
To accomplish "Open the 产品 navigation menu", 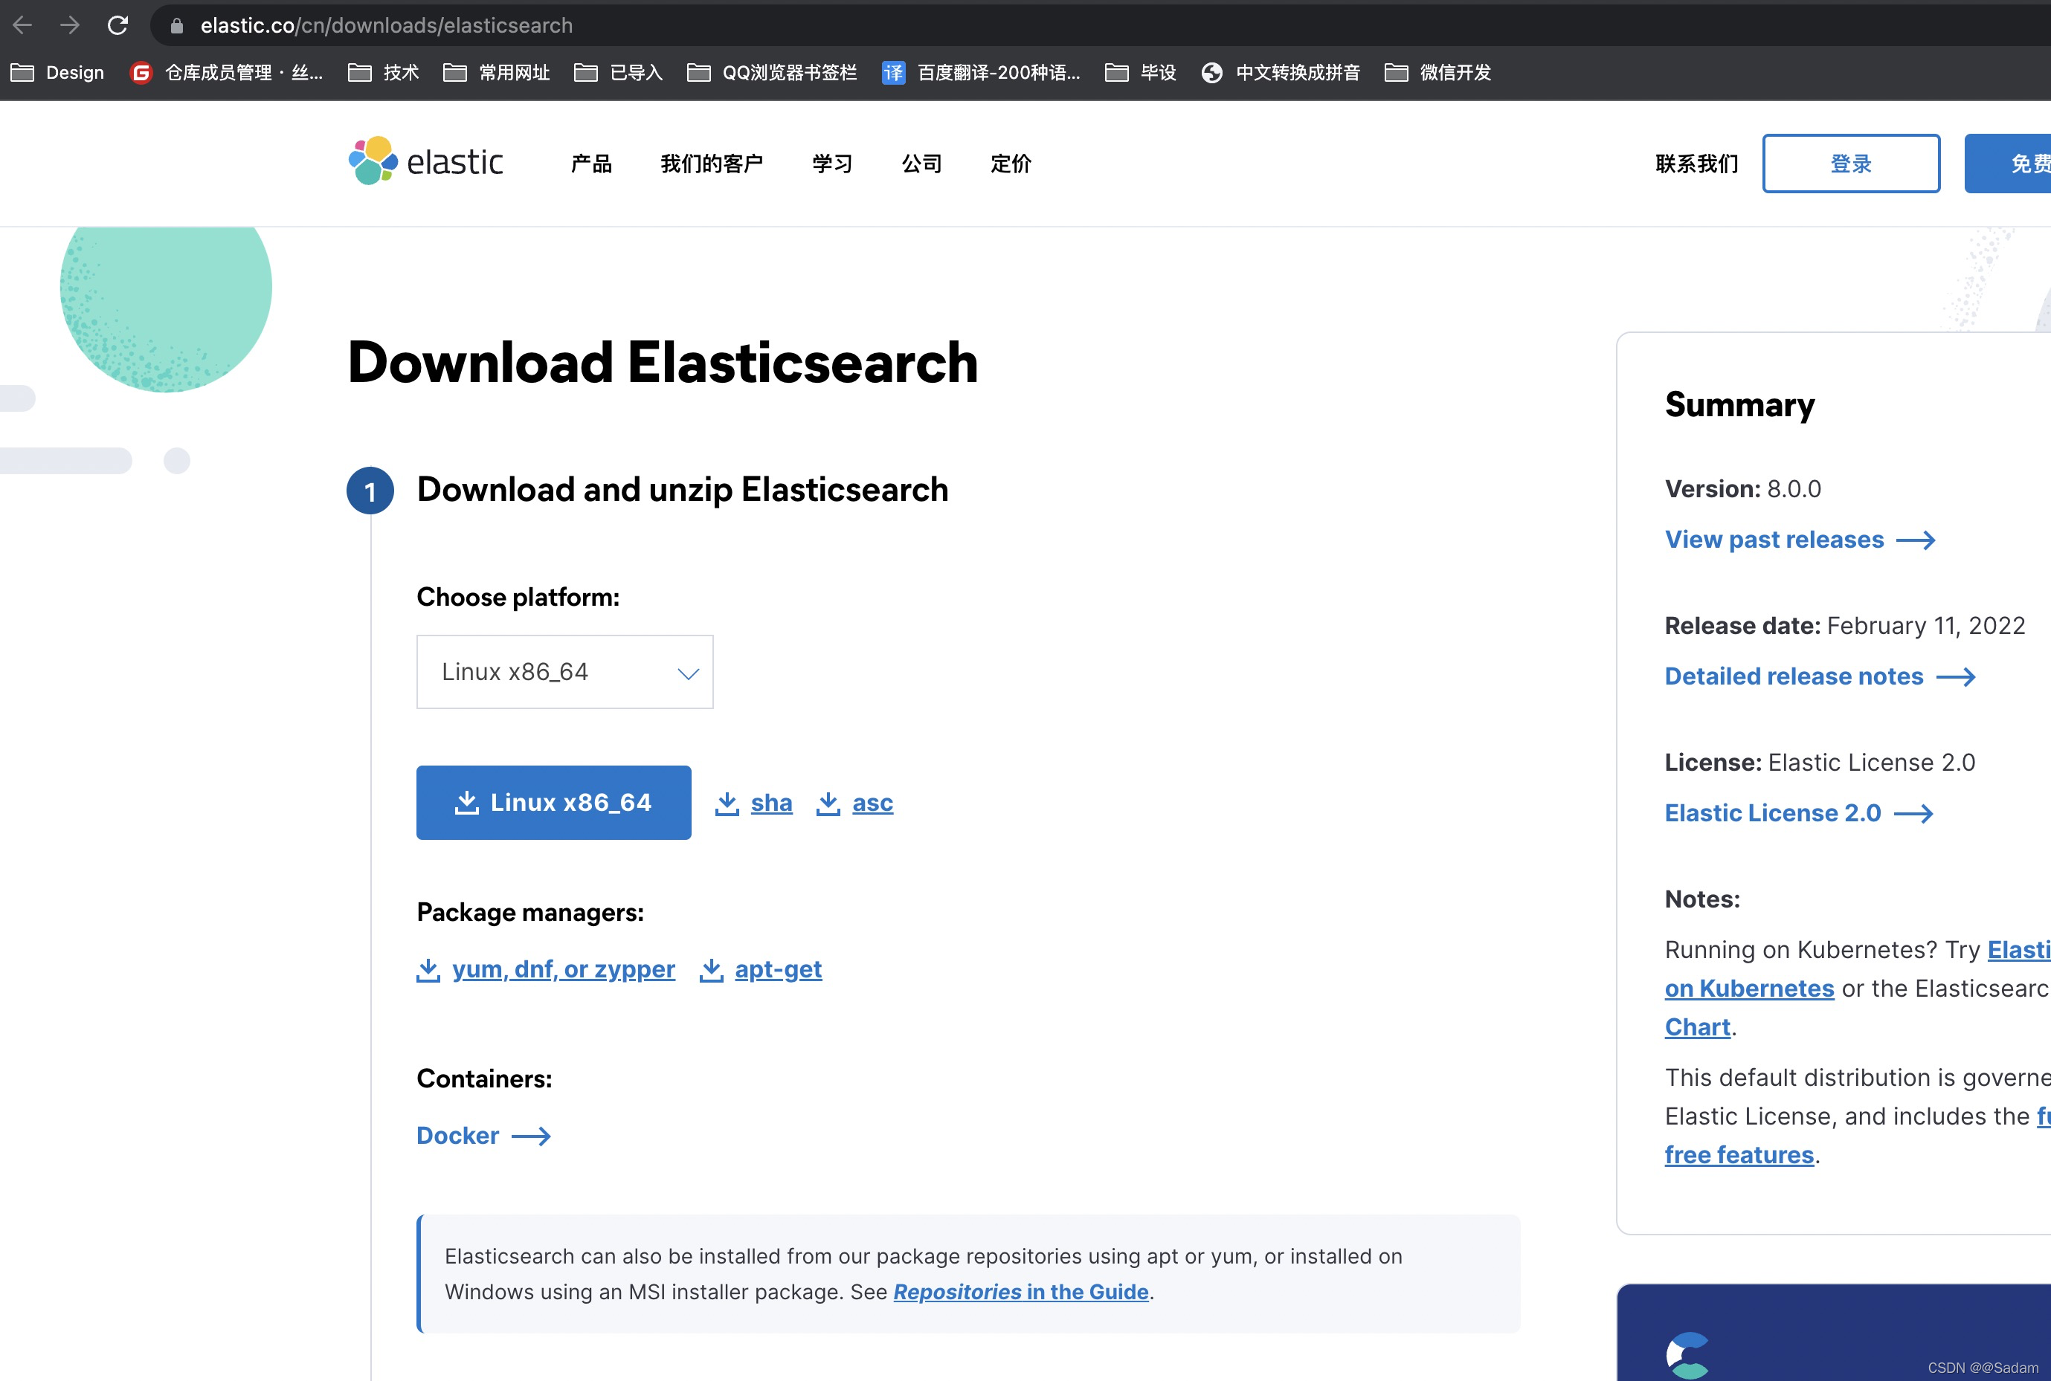I will point(591,164).
